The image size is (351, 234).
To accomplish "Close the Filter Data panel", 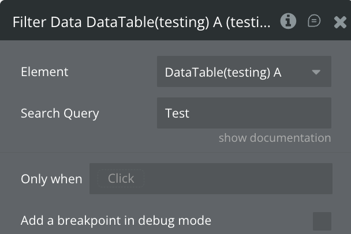I will (x=340, y=22).
